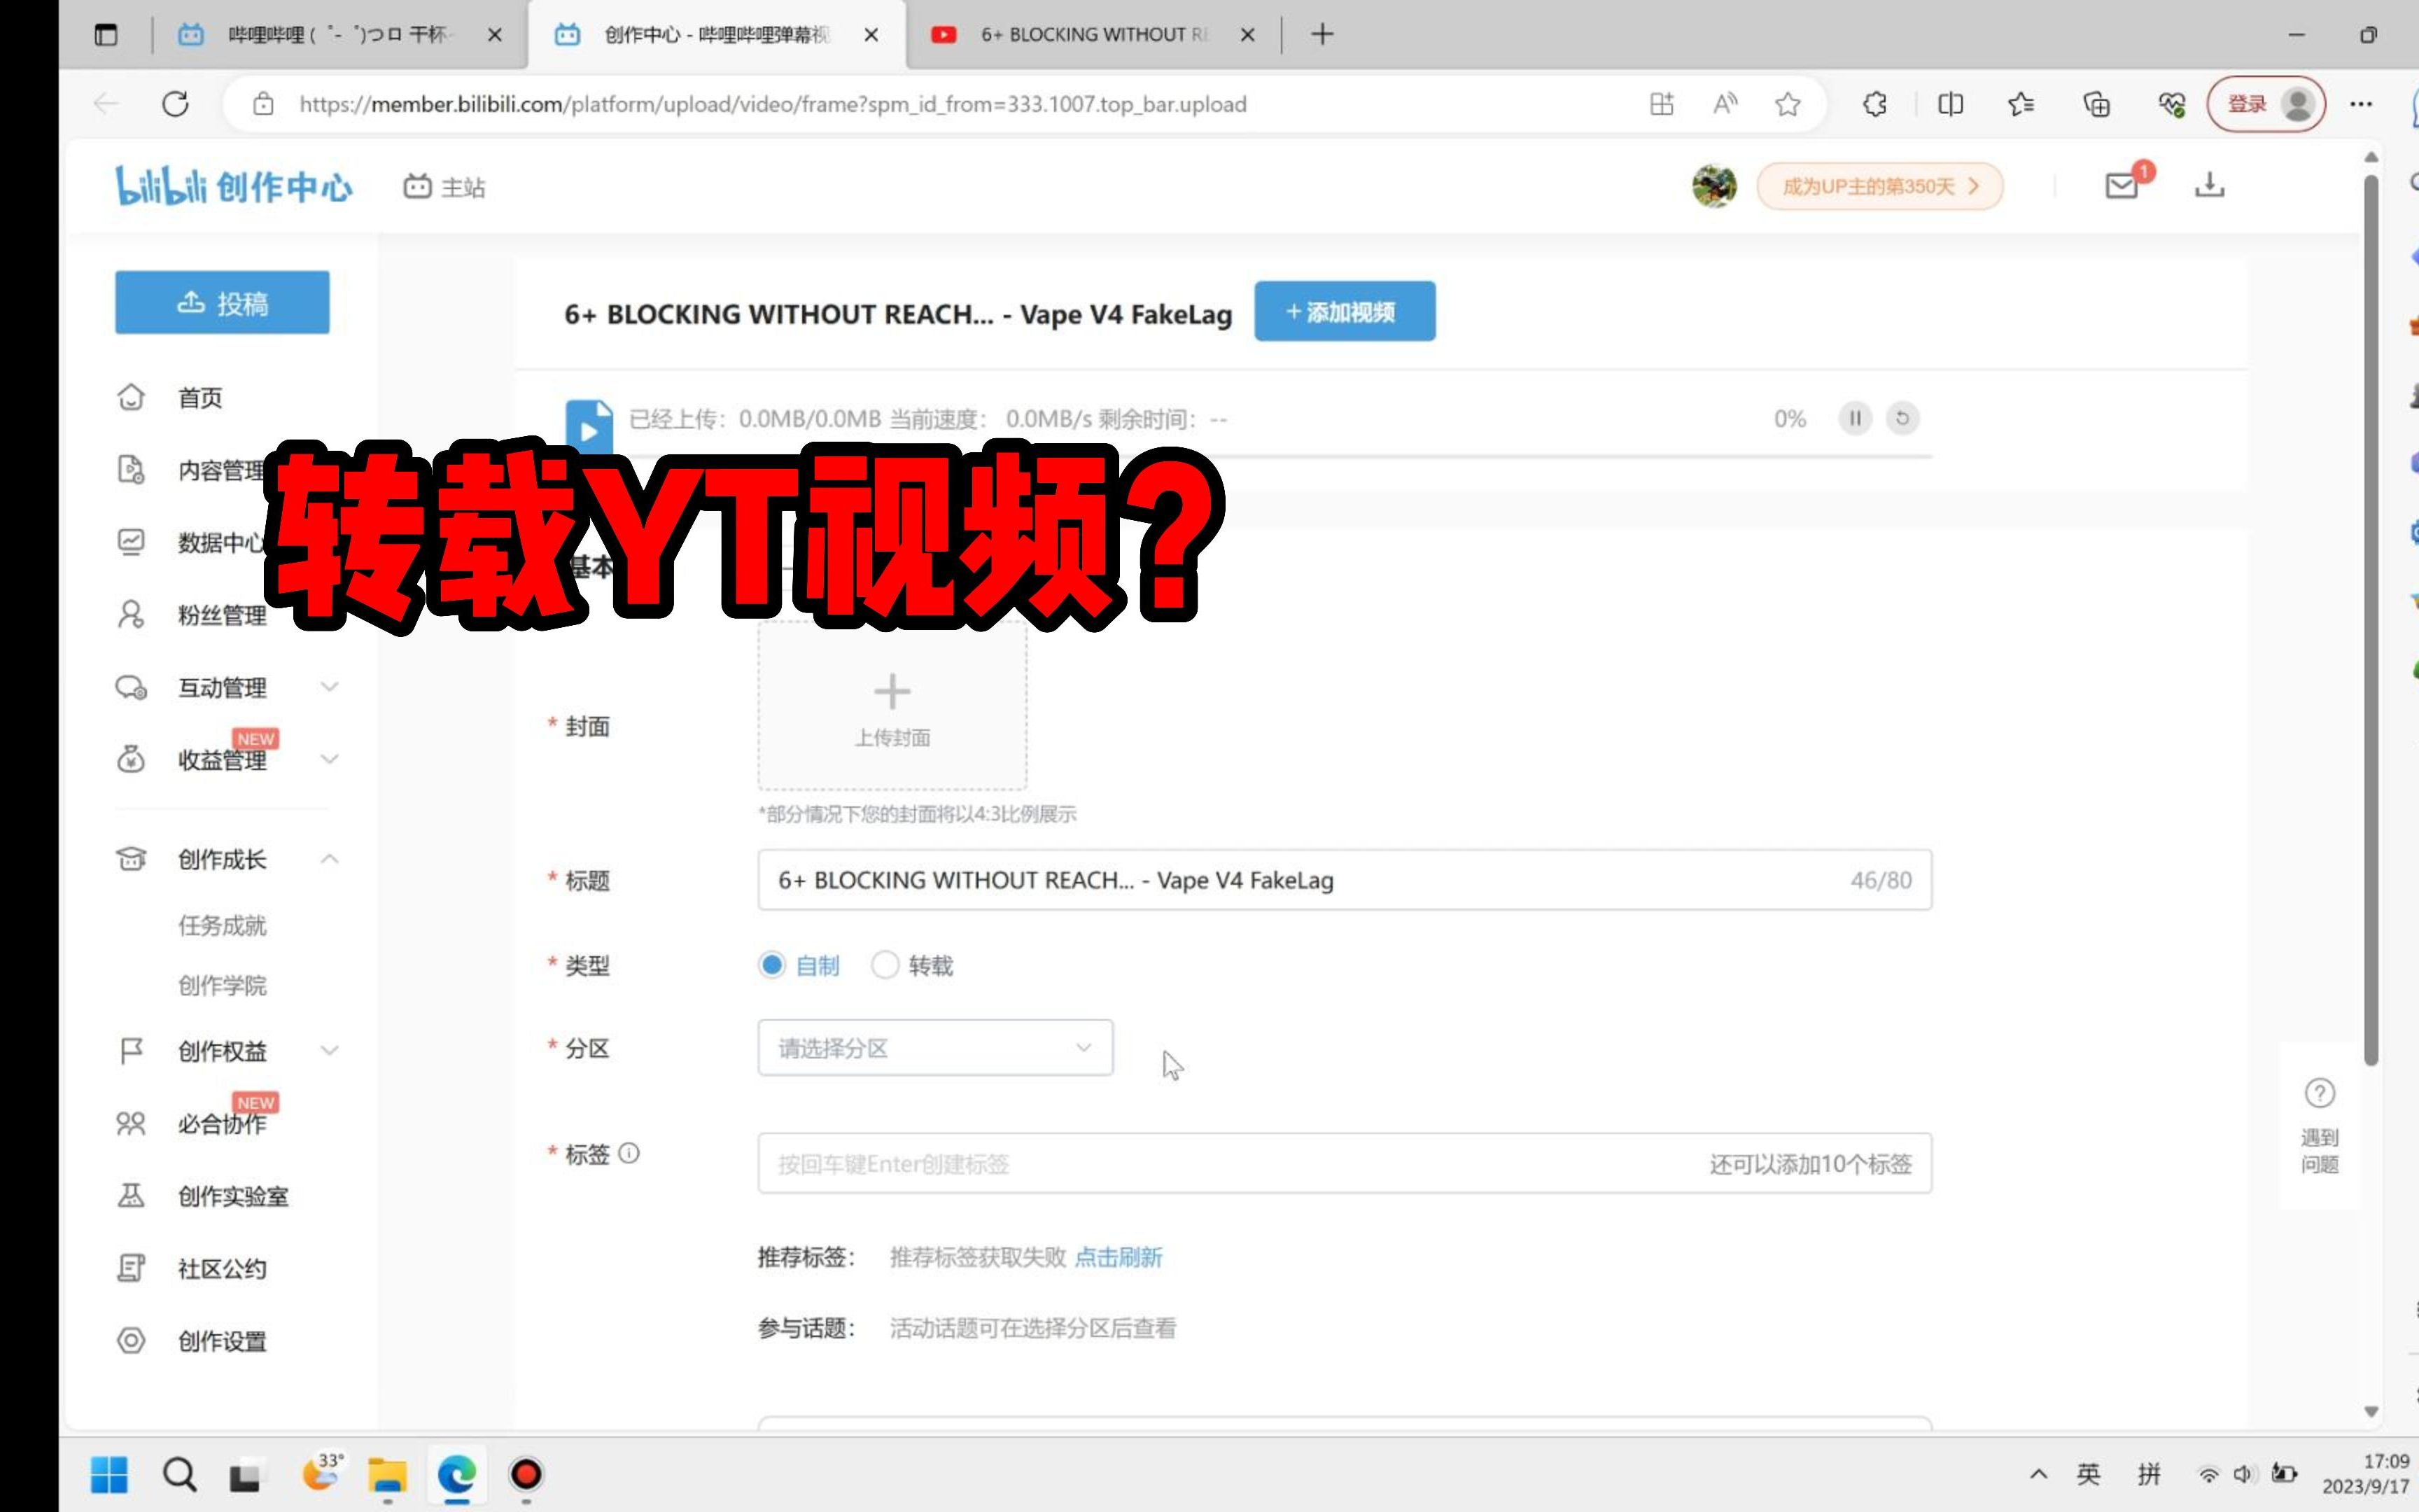Open the 主站 main site link
Screen dimensions: 2419x1512
click(x=445, y=187)
